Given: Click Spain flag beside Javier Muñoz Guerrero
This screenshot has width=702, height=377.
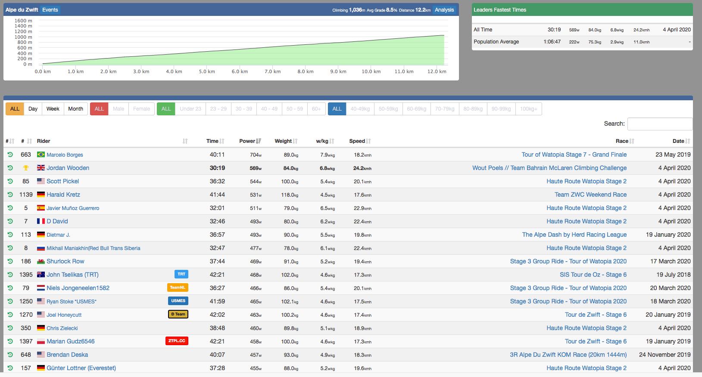Looking at the screenshot, I should pyautogui.click(x=41, y=208).
